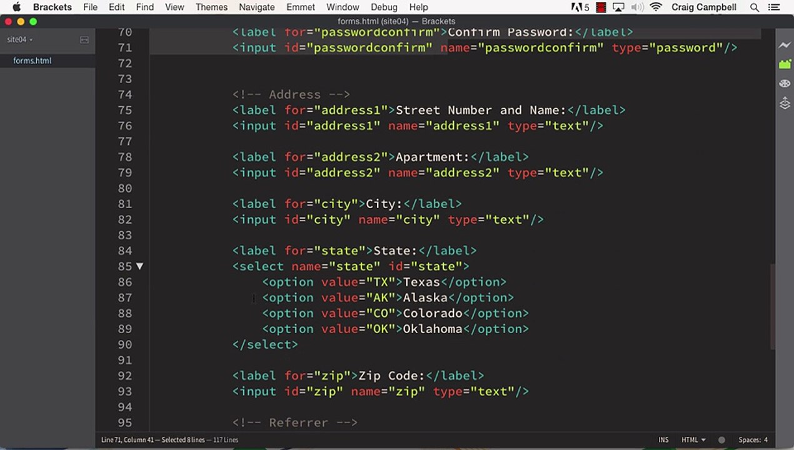The height and width of the screenshot is (450, 794).
Task: Click line number 74 in the gutter
Action: coord(124,94)
